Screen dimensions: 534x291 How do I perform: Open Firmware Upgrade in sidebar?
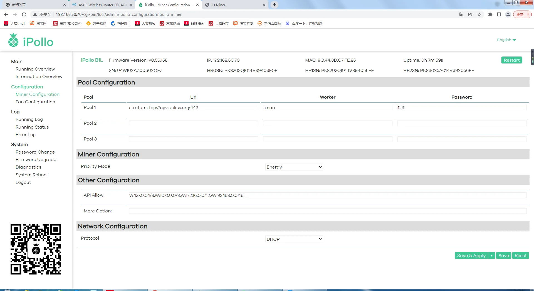(36, 160)
